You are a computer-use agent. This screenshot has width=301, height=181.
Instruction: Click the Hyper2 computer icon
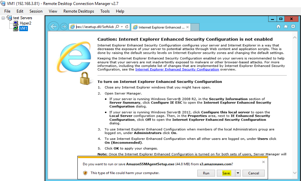click(16, 23)
